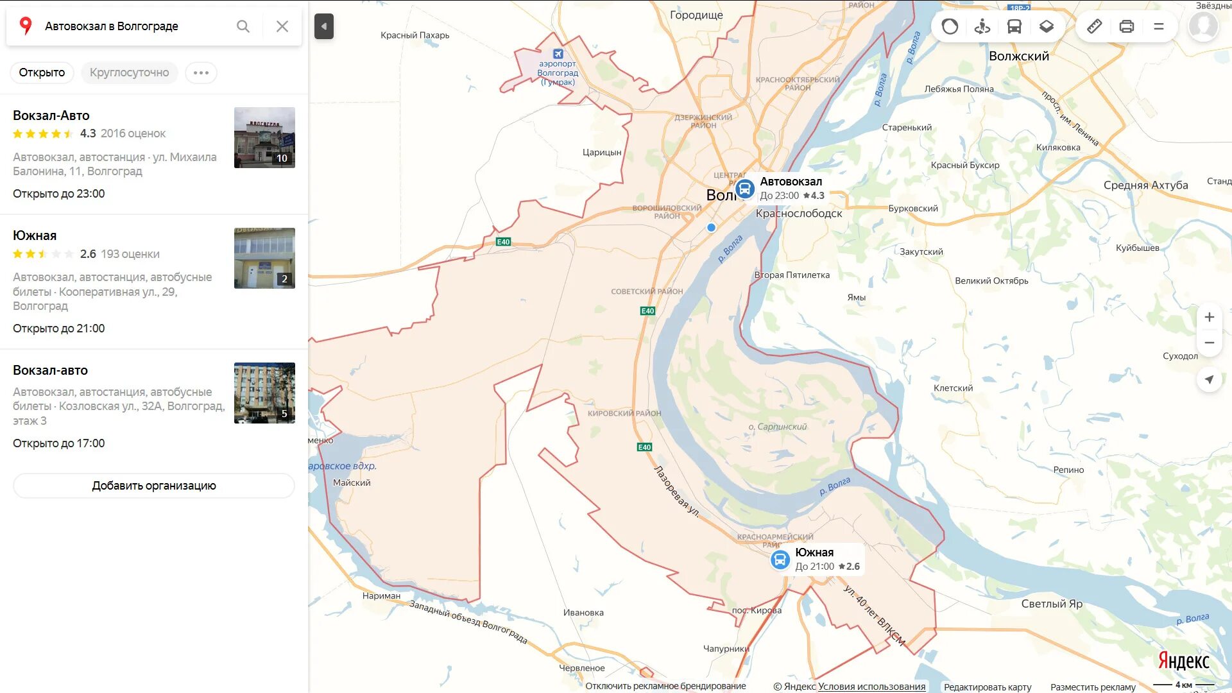This screenshot has width=1232, height=693.
Task: Click the print map icon
Action: tap(1127, 26)
